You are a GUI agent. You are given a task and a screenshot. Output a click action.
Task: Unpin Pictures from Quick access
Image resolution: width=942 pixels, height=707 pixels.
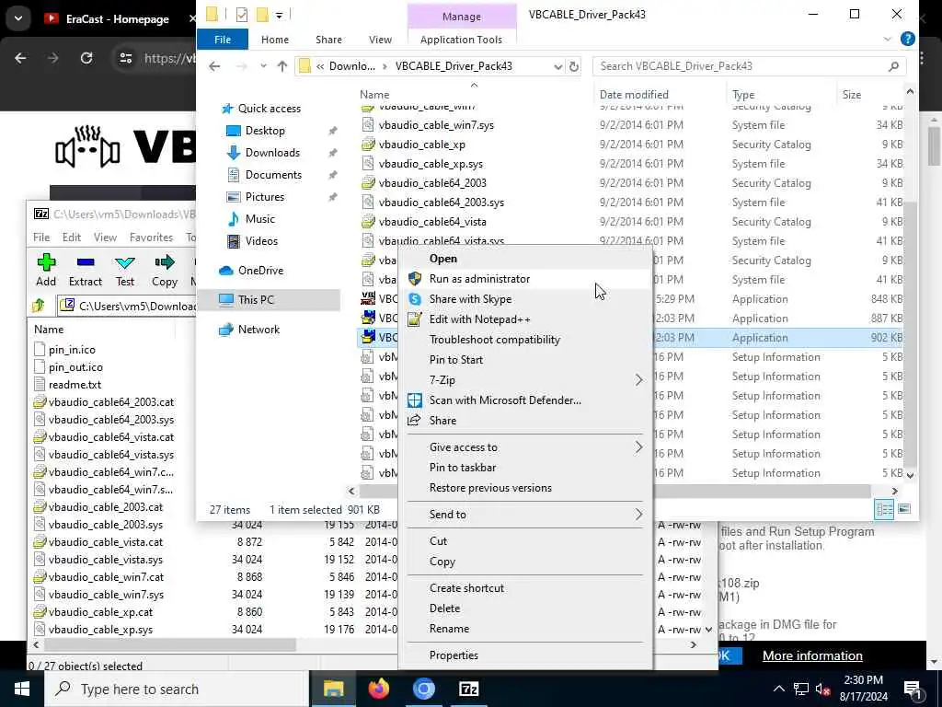click(x=332, y=197)
